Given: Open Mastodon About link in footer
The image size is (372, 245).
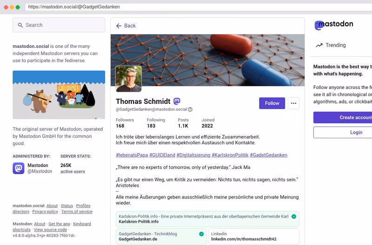Looking at the screenshot, I should point(40,224).
